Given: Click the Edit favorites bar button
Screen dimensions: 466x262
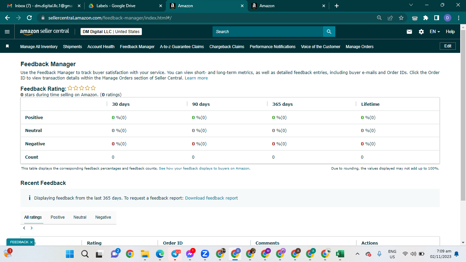Looking at the screenshot, I should pos(448,46).
